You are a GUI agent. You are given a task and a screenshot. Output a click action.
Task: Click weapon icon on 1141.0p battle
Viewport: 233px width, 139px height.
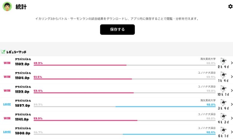coord(223,116)
